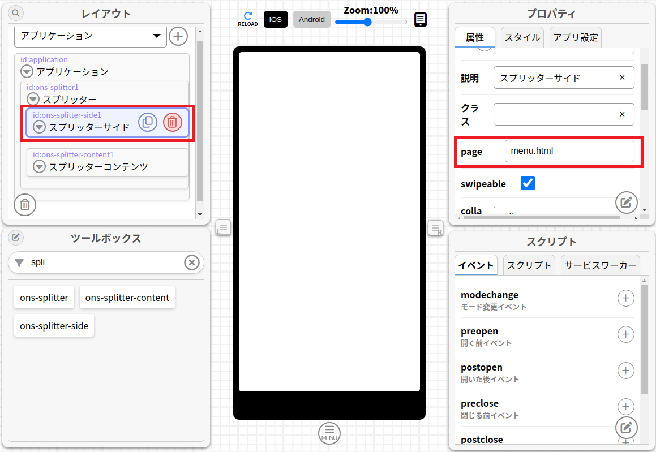The width and height of the screenshot is (656, 452).
Task: Open the サービスワーカー tab in the script panel
Action: tap(600, 265)
